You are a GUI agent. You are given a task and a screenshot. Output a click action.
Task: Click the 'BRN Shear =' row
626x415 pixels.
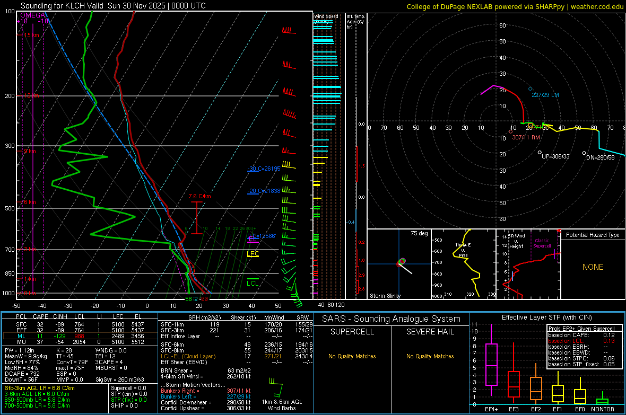pyautogui.click(x=206, y=370)
